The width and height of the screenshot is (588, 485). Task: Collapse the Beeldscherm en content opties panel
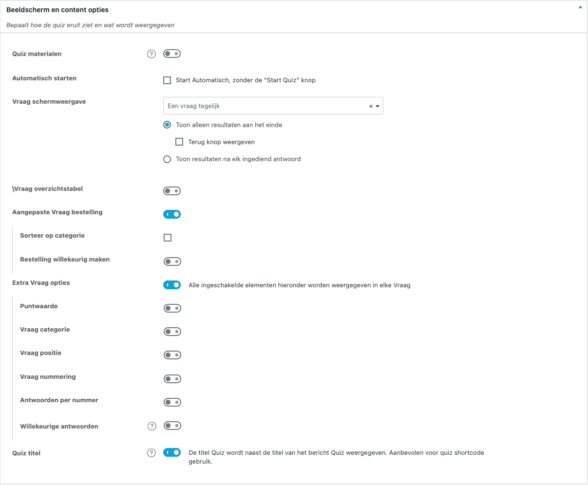(580, 8)
